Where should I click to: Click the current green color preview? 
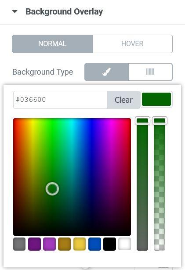pyautogui.click(x=156, y=99)
